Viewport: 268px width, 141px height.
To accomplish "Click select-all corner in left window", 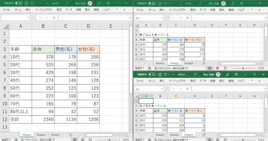I will [x=5, y=26].
